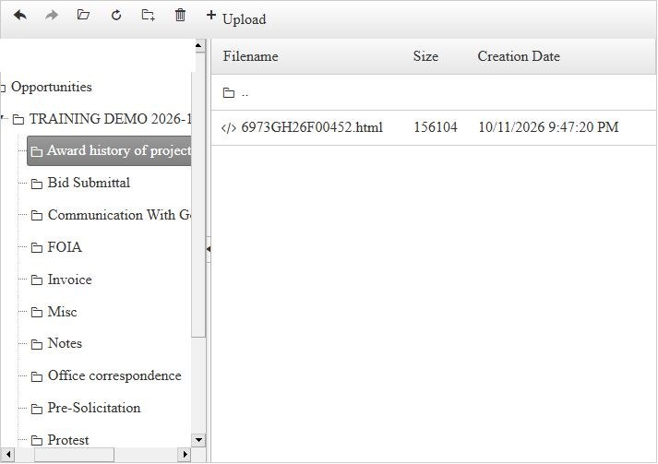Click the Pre-Solicitation folder icon
The height and width of the screenshot is (464, 658).
pyautogui.click(x=37, y=409)
